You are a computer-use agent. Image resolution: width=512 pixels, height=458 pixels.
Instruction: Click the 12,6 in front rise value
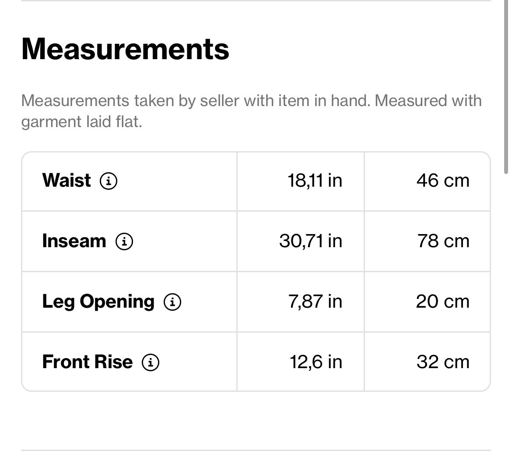tap(316, 362)
